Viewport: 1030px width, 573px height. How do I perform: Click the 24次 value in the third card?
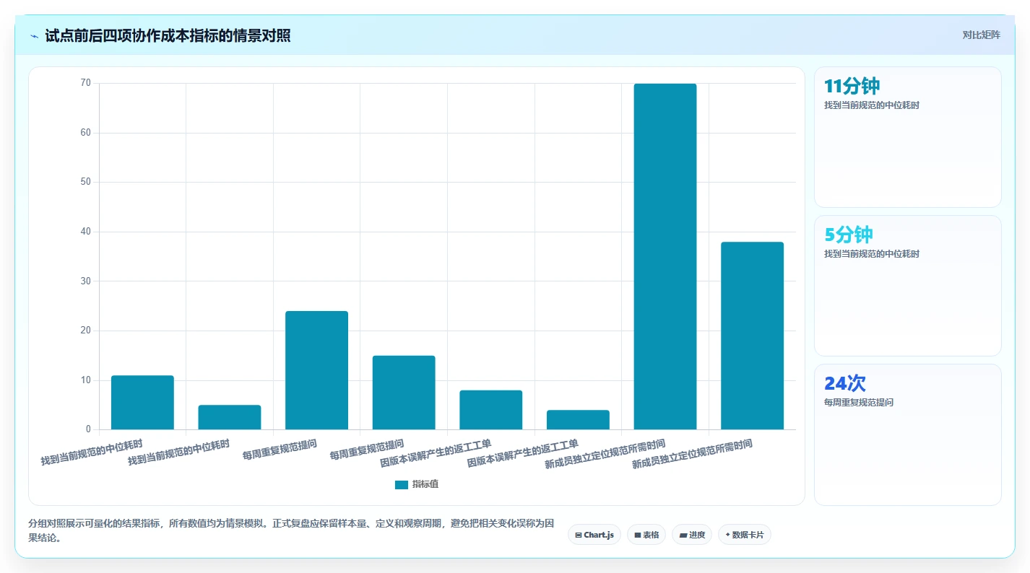[x=845, y=383]
